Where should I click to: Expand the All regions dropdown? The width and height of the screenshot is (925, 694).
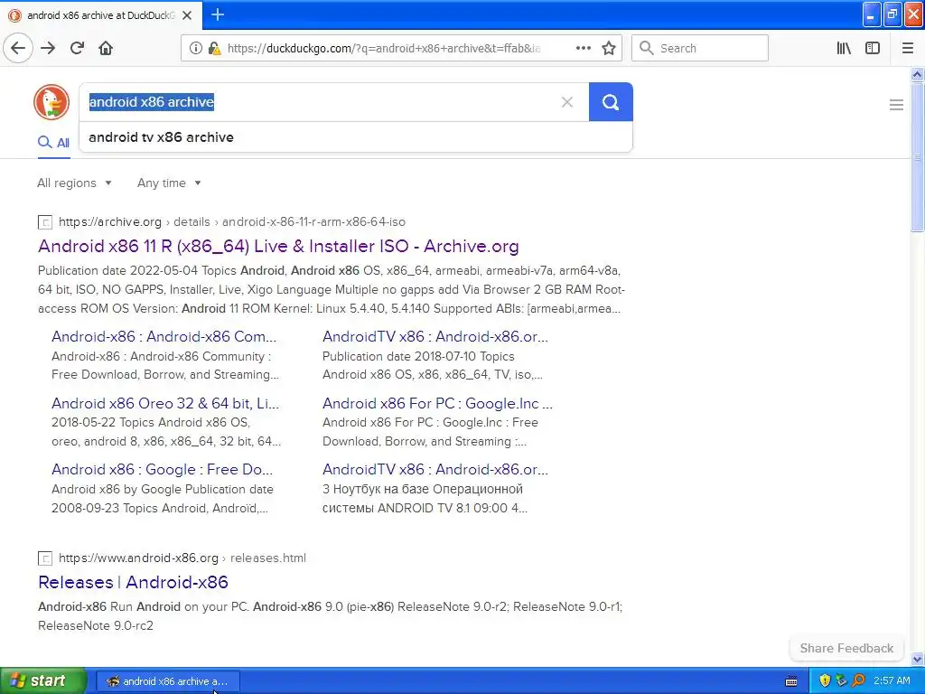coord(74,183)
